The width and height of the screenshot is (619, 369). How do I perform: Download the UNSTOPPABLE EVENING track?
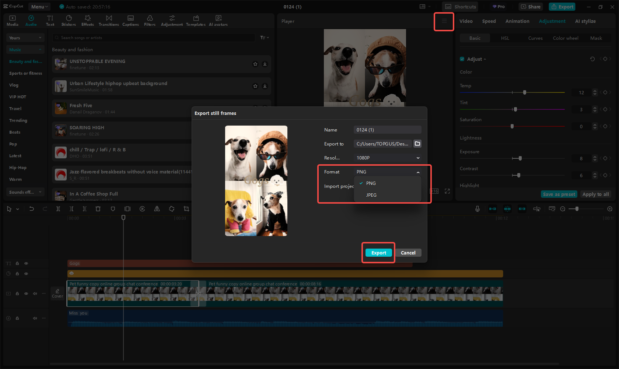[265, 64]
